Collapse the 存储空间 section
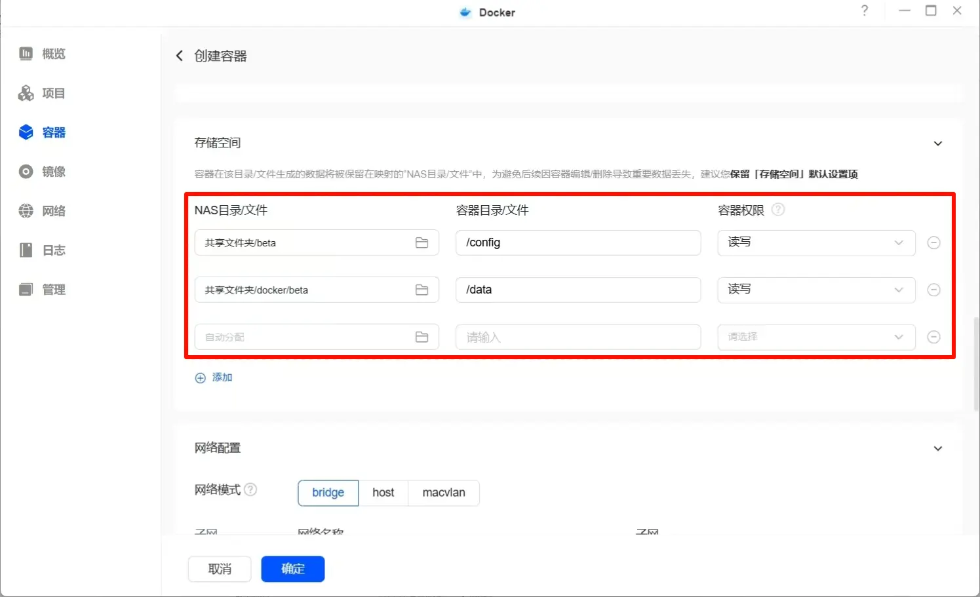This screenshot has width=980, height=597. [937, 144]
